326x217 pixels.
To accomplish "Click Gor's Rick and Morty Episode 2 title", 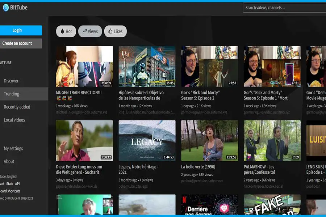I will click(x=200, y=95).
